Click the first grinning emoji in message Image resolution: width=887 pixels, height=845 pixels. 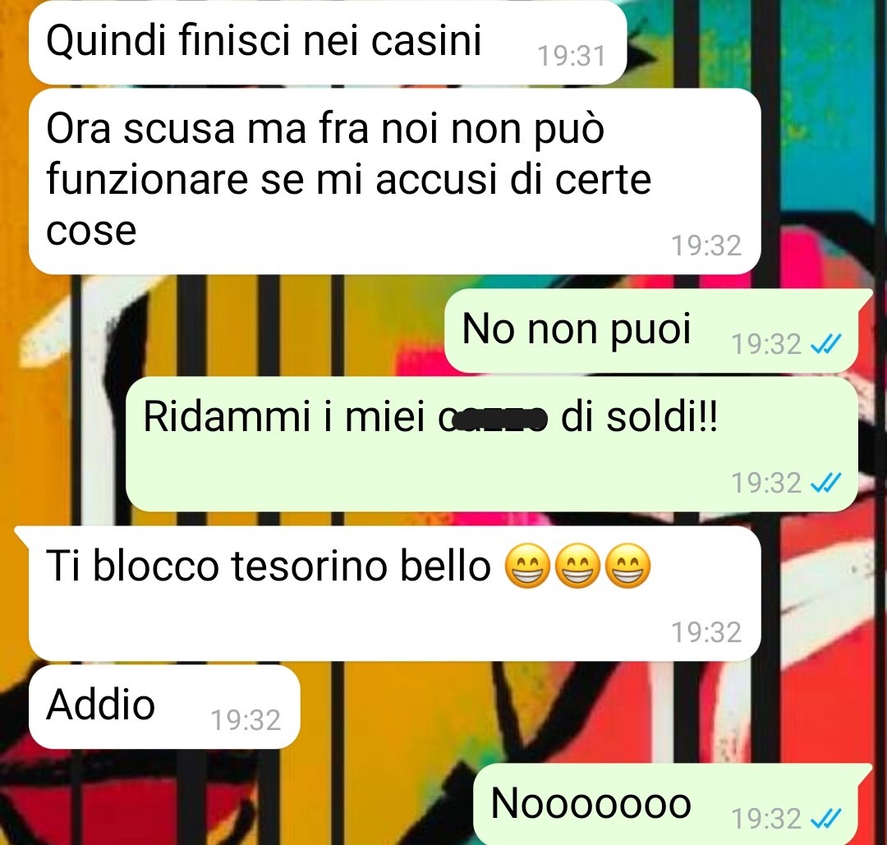[x=527, y=566]
